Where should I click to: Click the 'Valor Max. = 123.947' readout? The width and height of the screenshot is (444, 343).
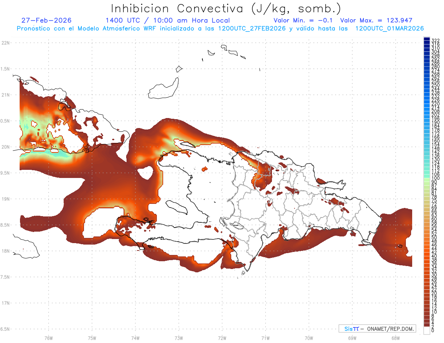click(376, 20)
